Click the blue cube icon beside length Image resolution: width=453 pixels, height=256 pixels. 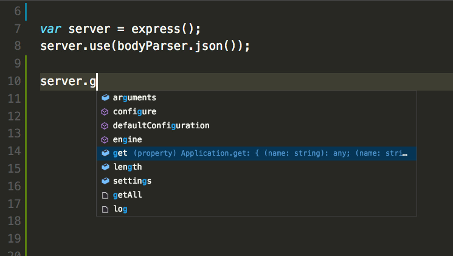click(105, 167)
